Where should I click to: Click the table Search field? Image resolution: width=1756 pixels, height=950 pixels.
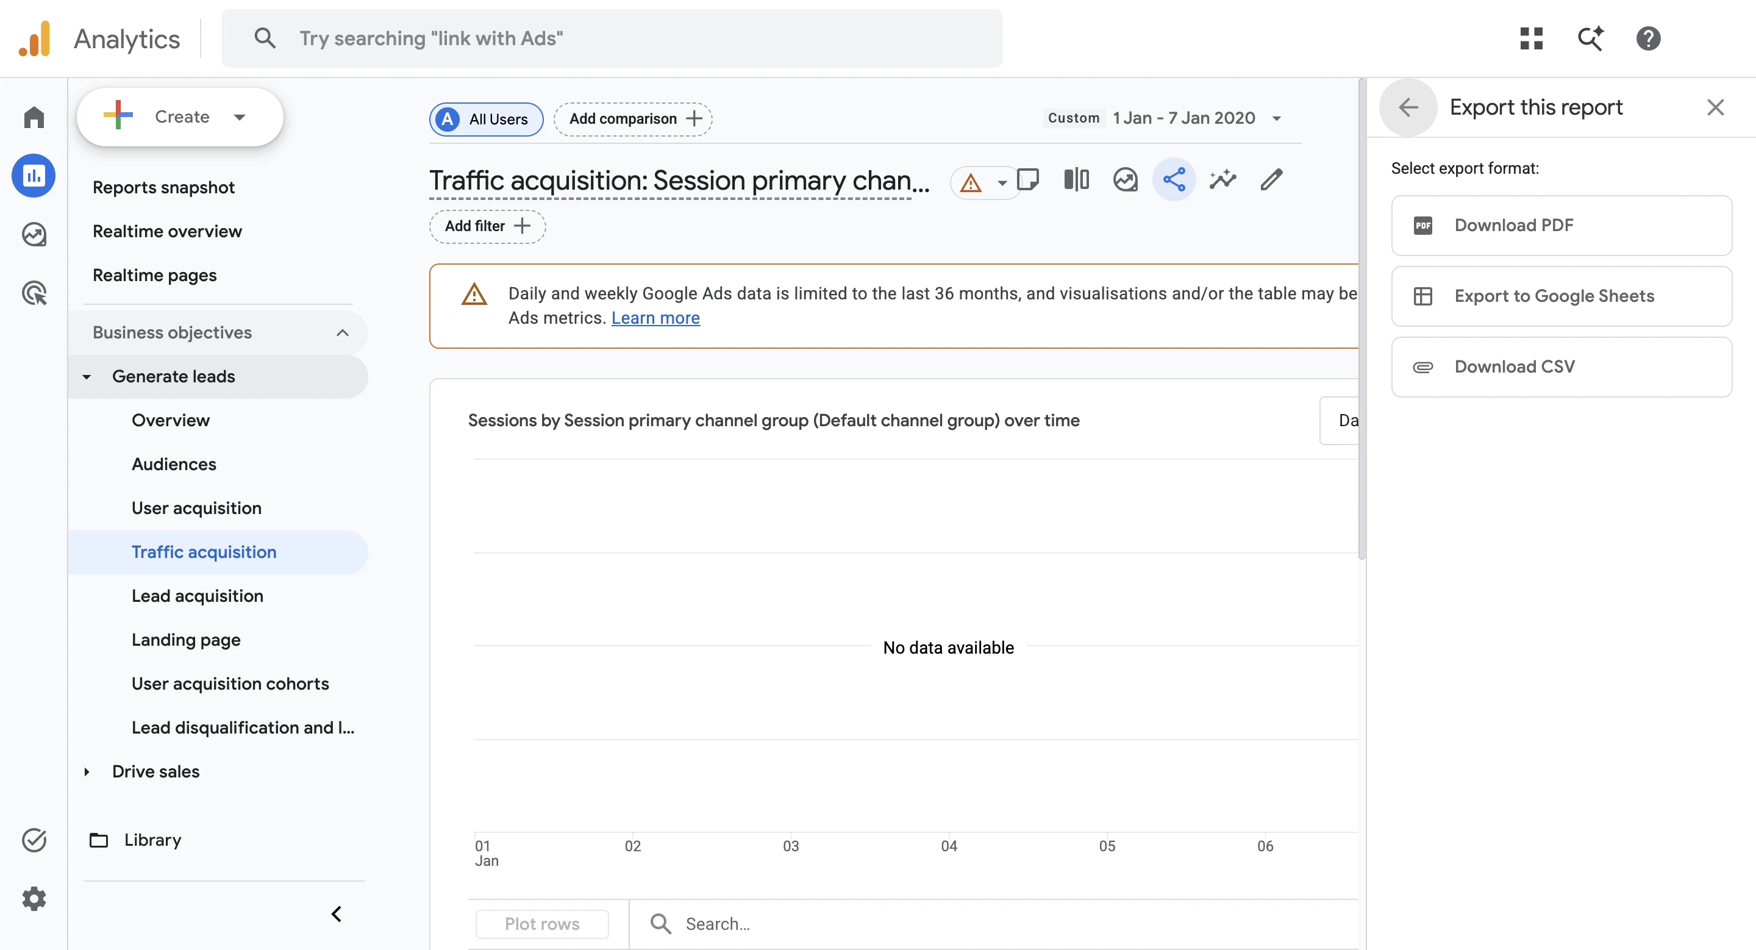point(993,924)
